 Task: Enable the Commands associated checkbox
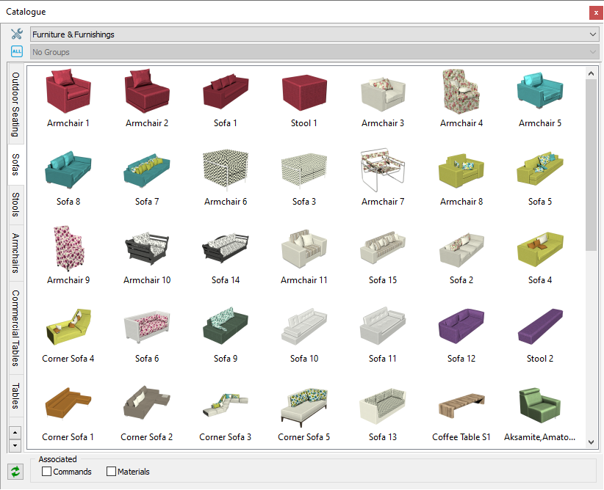click(x=46, y=472)
